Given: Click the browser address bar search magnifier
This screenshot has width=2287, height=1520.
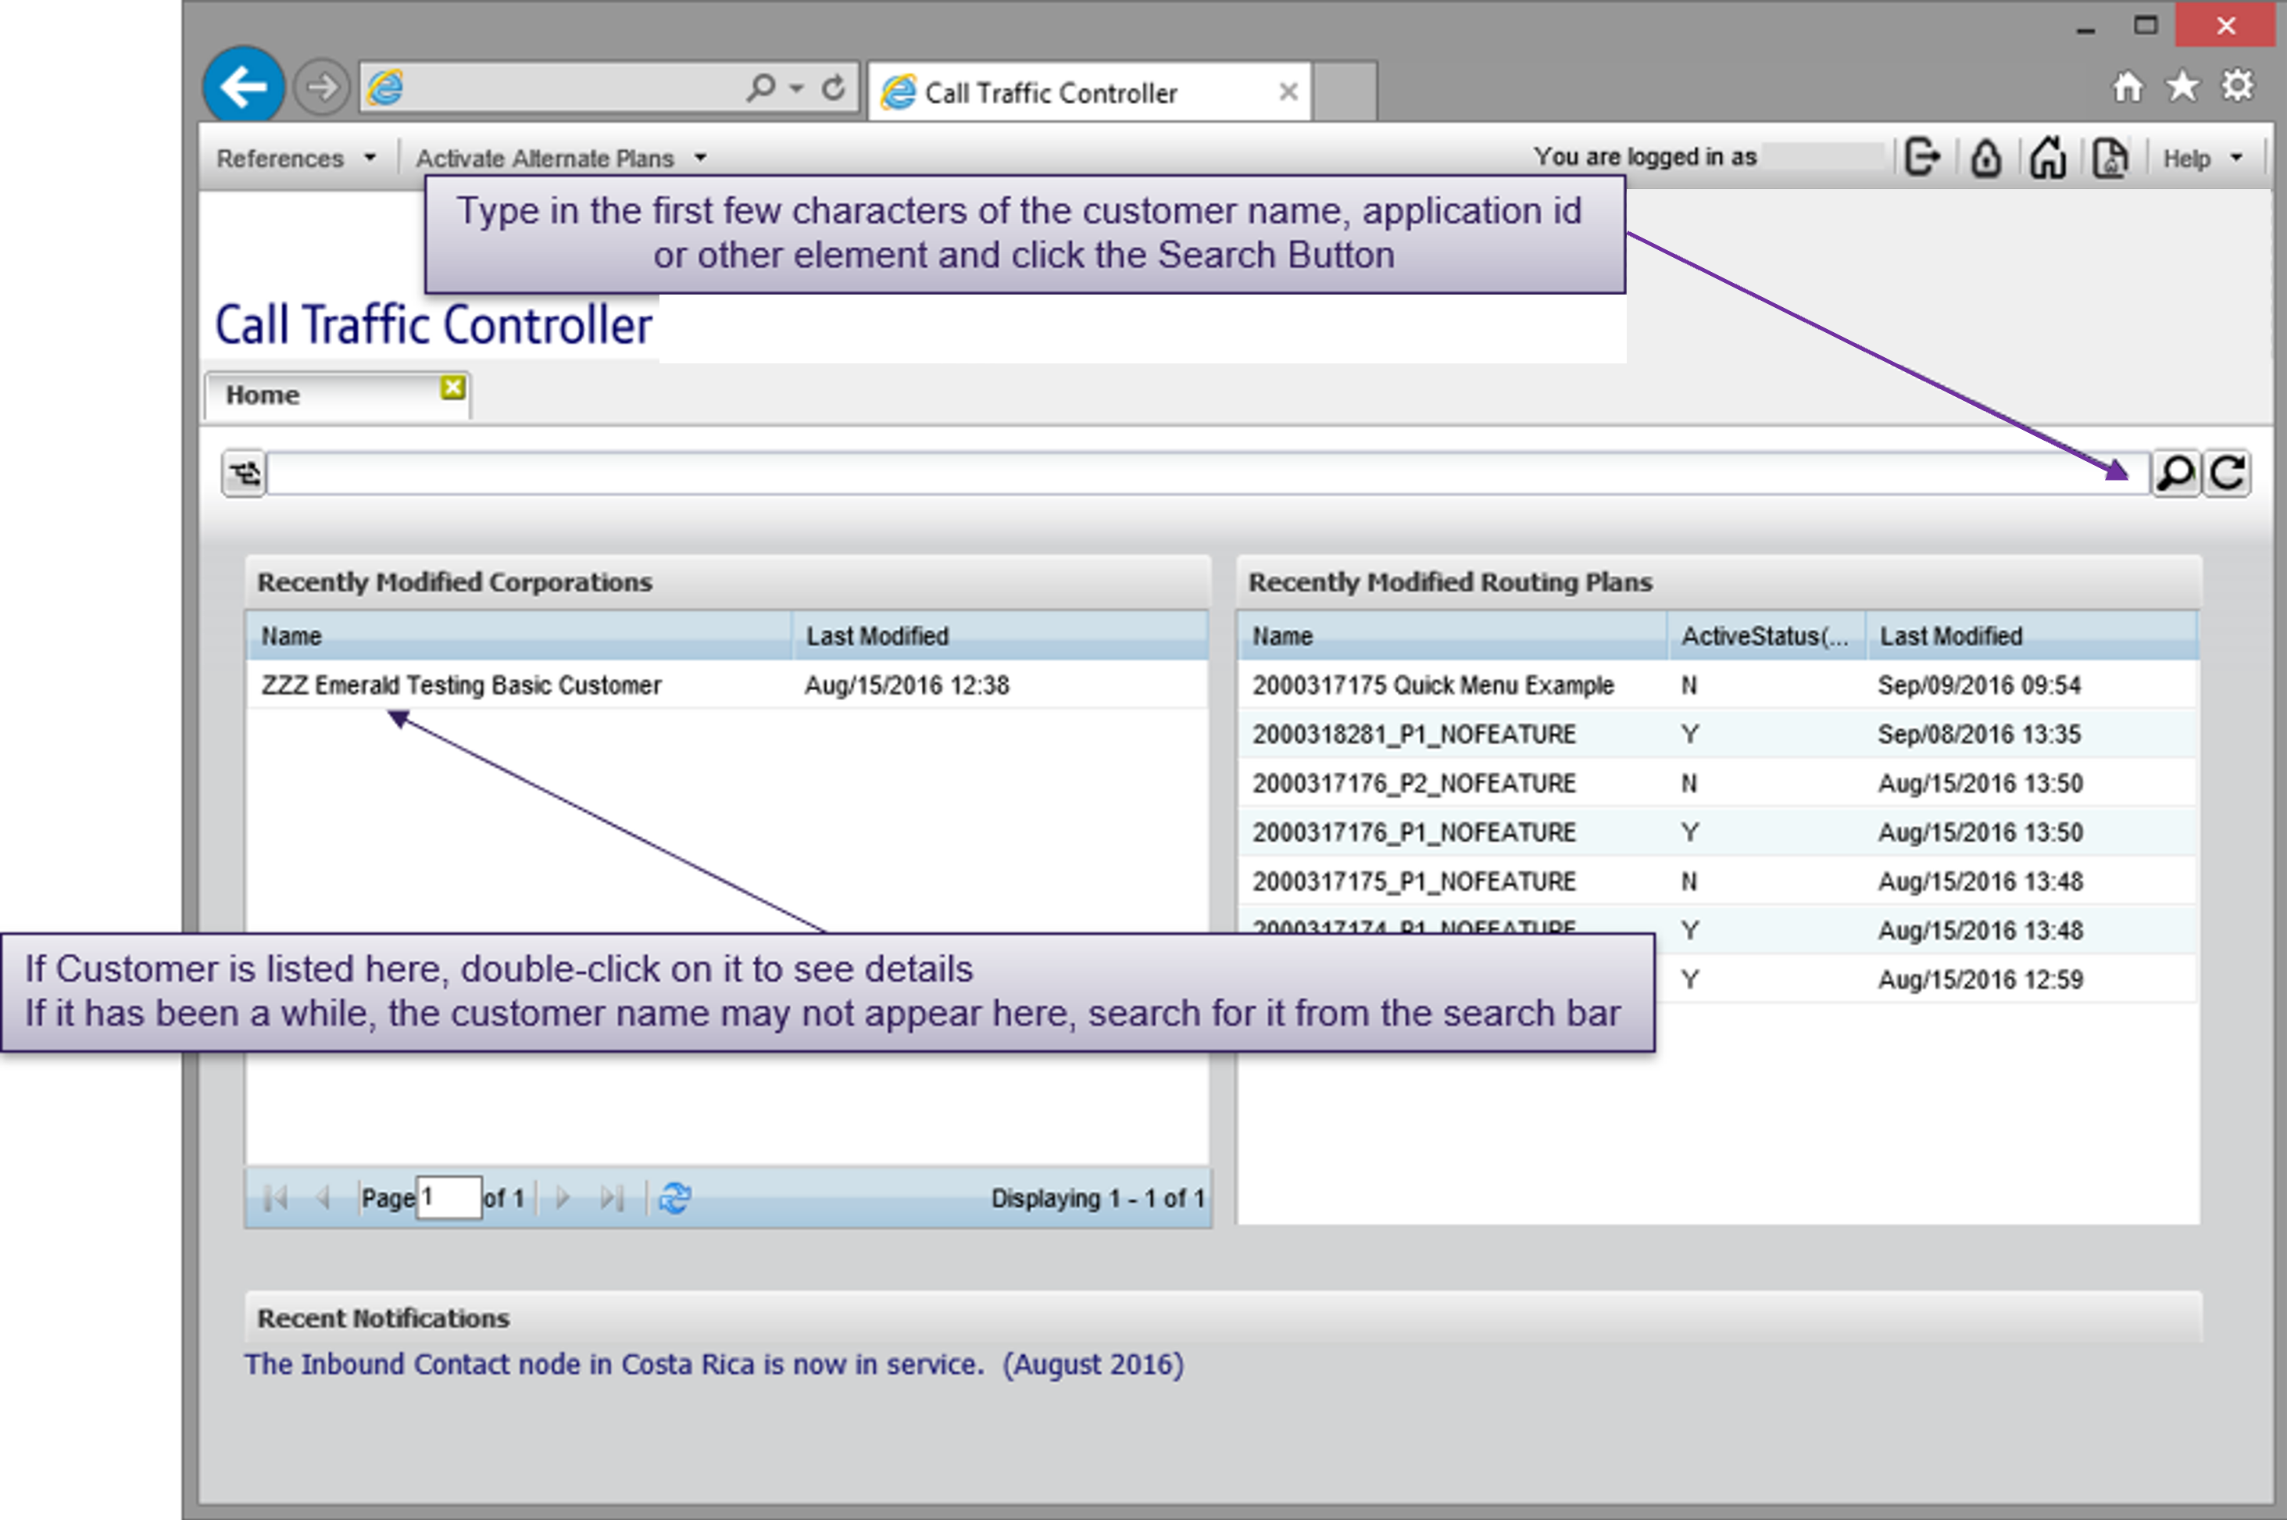Looking at the screenshot, I should [762, 88].
